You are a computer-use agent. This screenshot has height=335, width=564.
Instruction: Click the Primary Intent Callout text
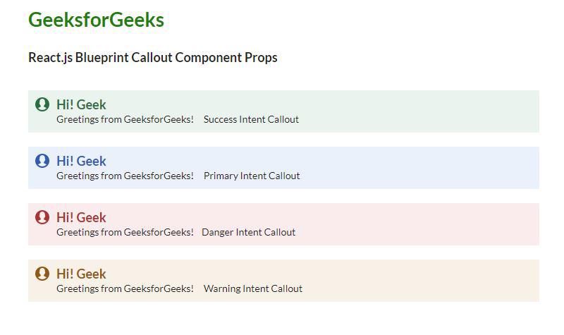[252, 176]
